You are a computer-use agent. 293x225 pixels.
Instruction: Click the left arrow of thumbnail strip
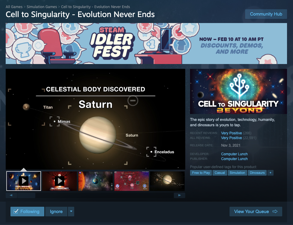click(x=11, y=195)
